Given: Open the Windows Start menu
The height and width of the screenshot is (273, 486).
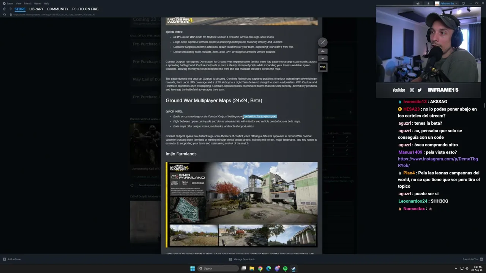Looking at the screenshot, I should tap(193, 268).
